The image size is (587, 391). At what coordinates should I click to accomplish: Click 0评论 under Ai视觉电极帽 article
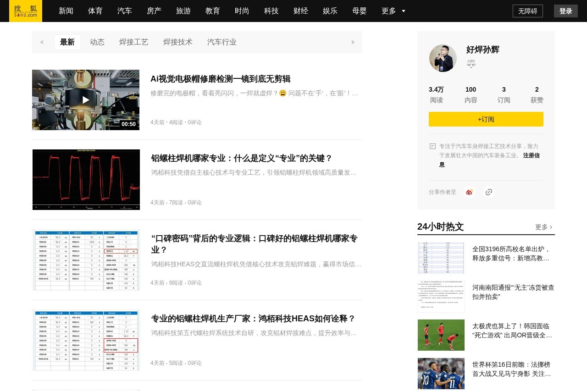(x=194, y=122)
